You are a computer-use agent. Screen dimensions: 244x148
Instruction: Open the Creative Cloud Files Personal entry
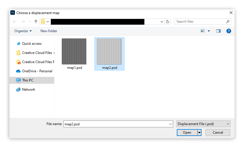click(x=35, y=62)
